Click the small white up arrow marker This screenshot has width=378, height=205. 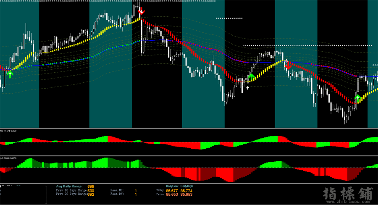point(248,87)
